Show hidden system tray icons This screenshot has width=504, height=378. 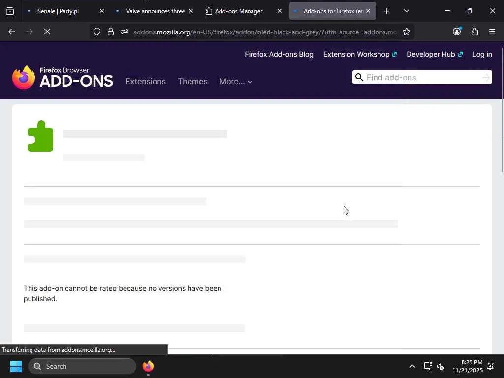[x=412, y=366]
